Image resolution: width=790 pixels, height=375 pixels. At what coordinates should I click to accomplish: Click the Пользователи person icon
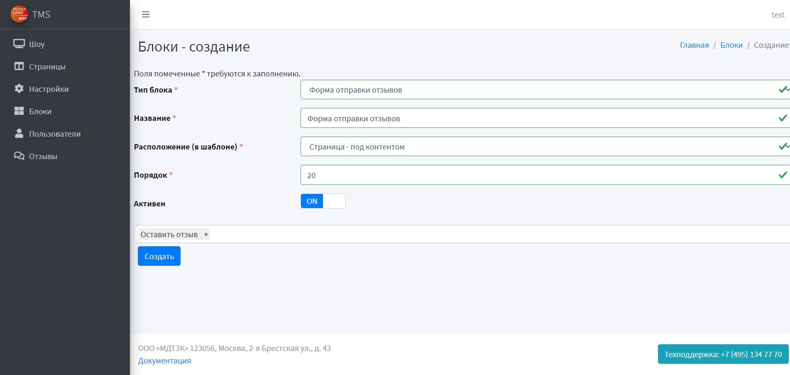pos(19,133)
